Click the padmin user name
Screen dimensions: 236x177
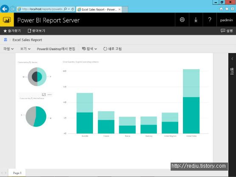(x=226, y=20)
